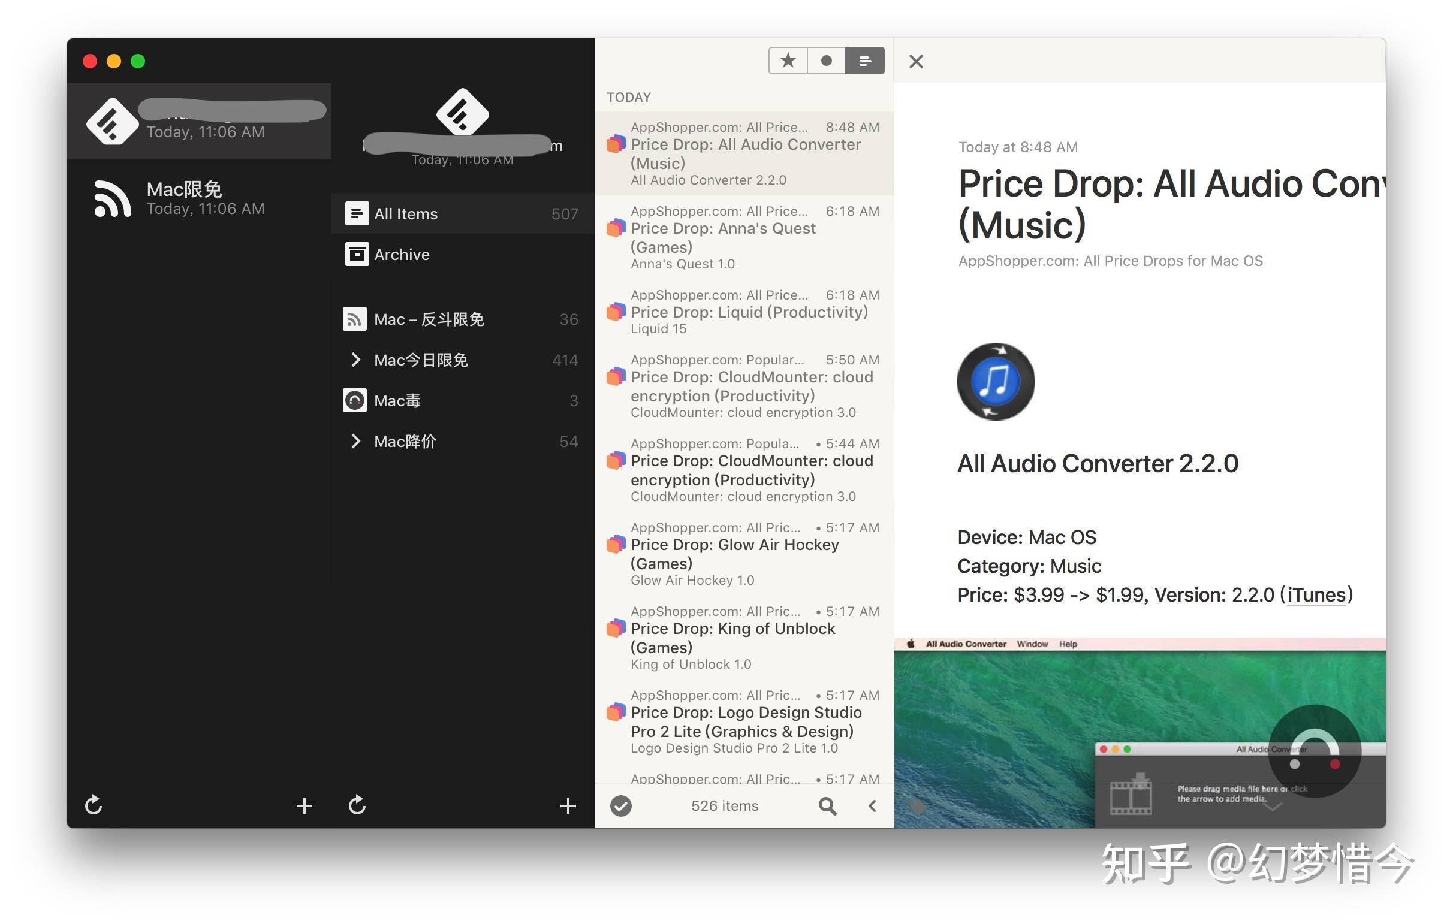This screenshot has height=924, width=1453.
Task: Click the AppShopper.com source line under title
Action: 1110,261
